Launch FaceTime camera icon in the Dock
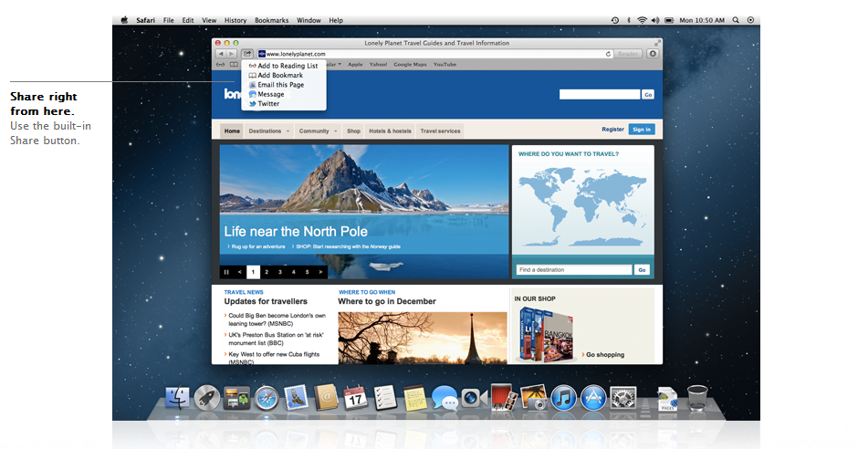The width and height of the screenshot is (858, 449). (x=474, y=398)
